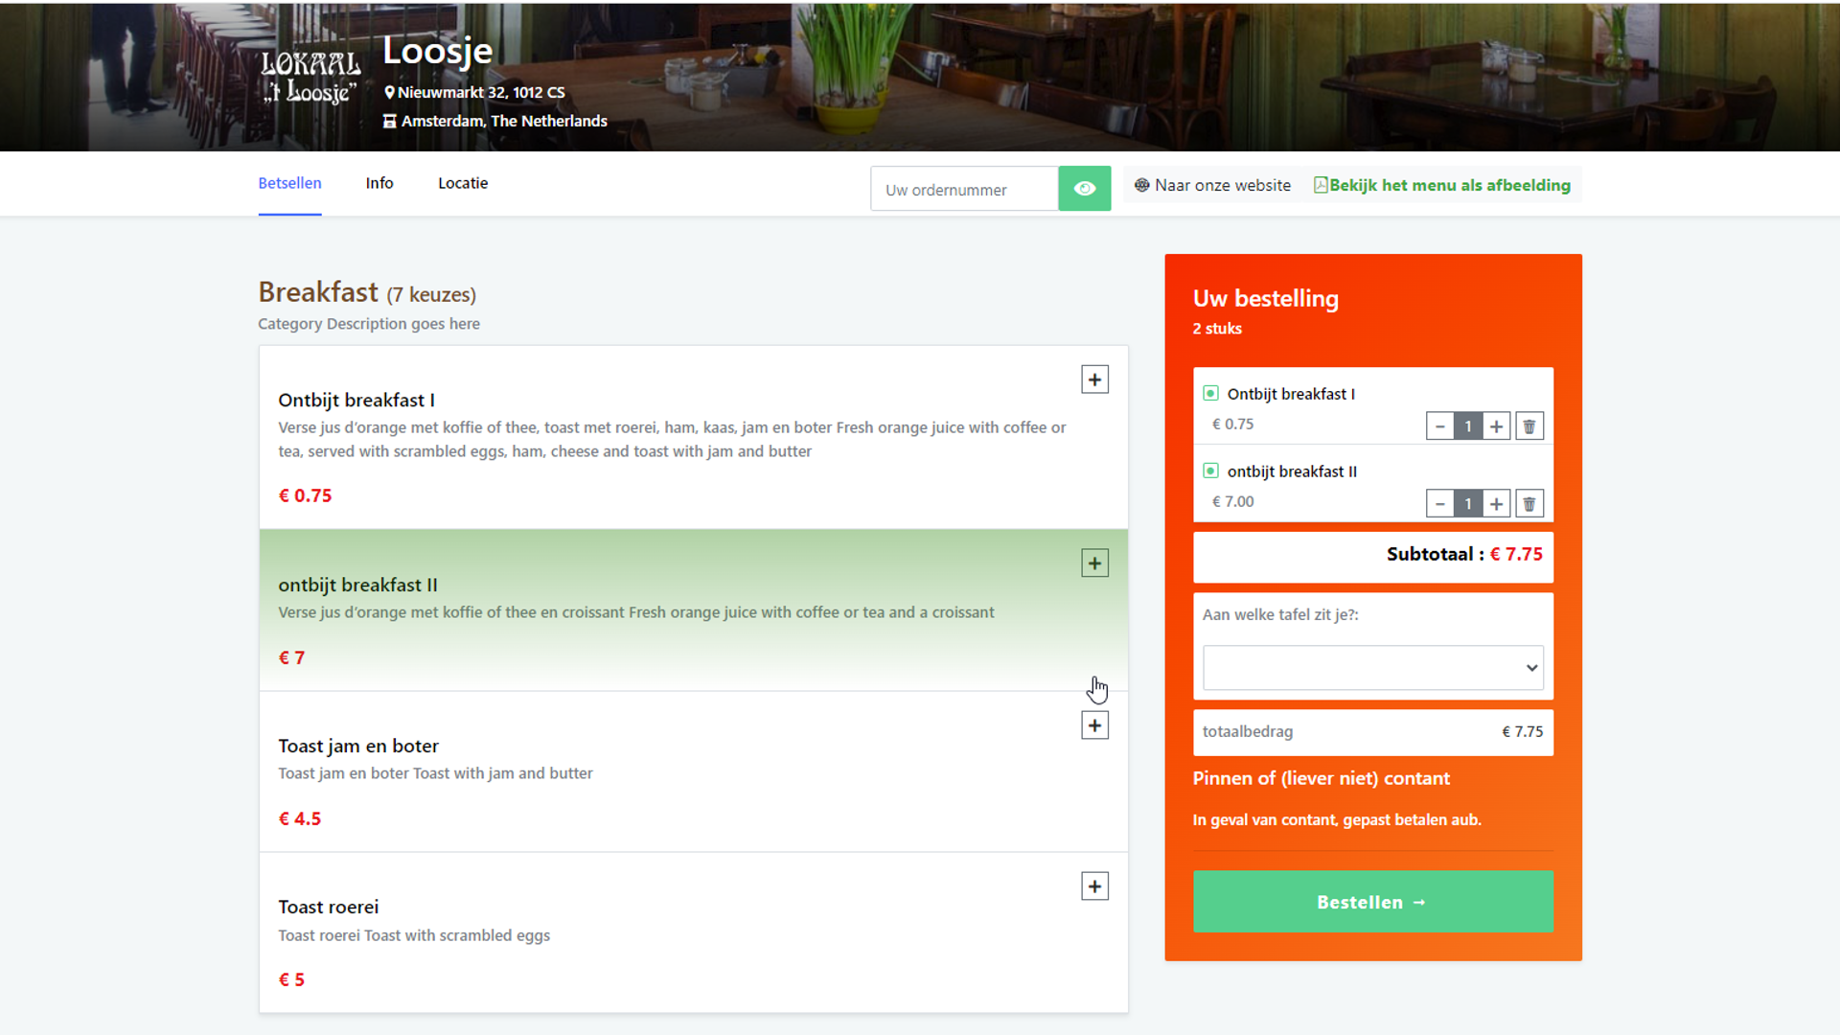The height and width of the screenshot is (1035, 1840).
Task: Select the Betsellen tab
Action: point(289,183)
